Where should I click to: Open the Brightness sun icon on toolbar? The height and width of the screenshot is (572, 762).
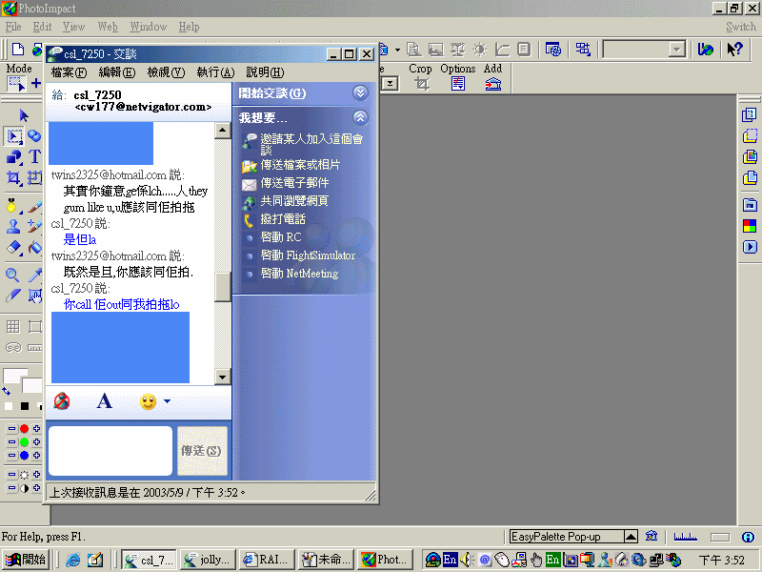[x=480, y=50]
